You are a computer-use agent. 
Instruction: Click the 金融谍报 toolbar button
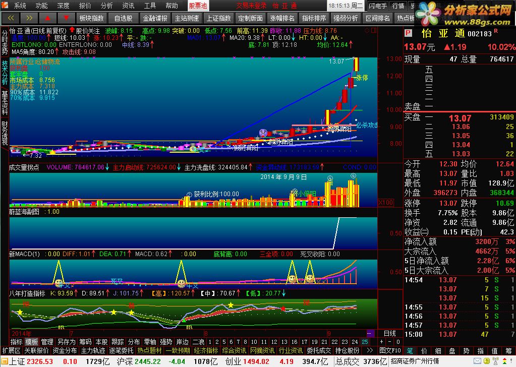(155, 18)
